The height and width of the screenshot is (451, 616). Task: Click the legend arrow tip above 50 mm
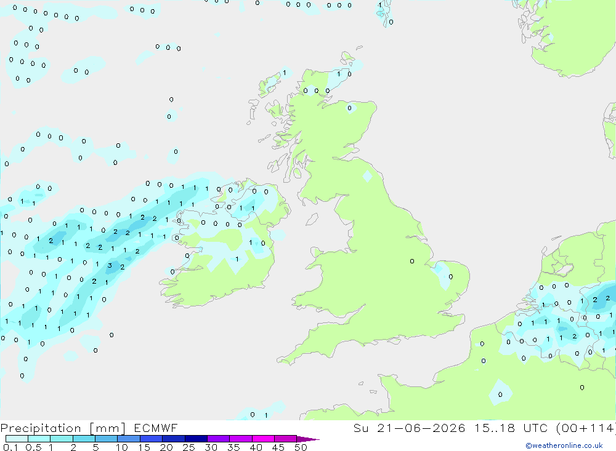pyautogui.click(x=308, y=439)
